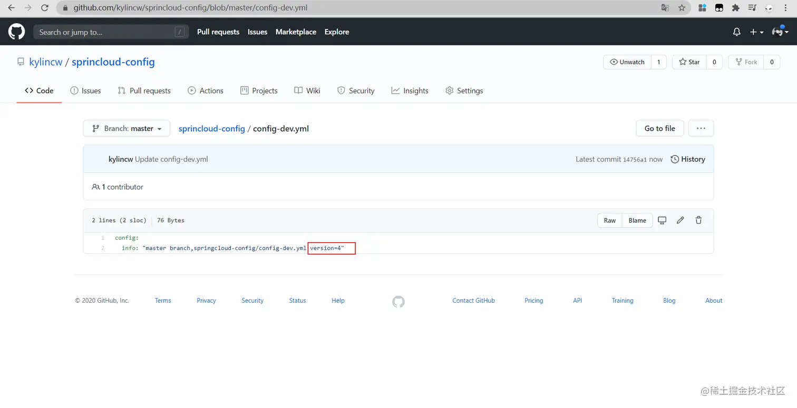Open the Status footer link
The image size is (797, 408).
click(297, 301)
